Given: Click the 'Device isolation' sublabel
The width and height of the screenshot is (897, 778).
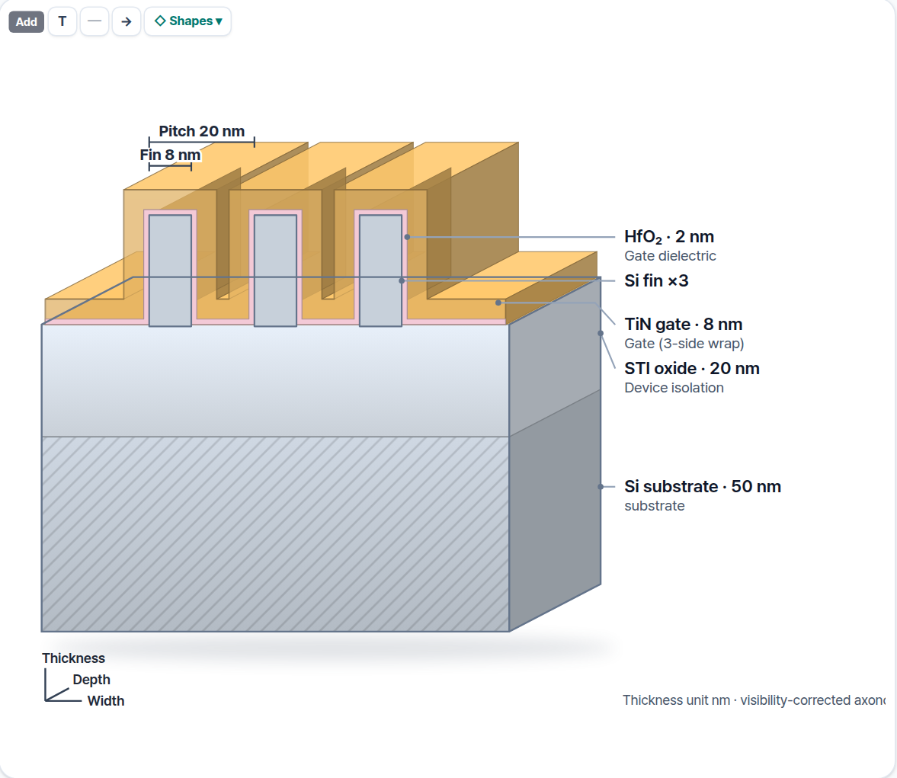Looking at the screenshot, I should [x=674, y=388].
